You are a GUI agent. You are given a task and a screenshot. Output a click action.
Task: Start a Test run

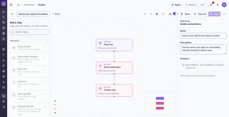point(200,14)
